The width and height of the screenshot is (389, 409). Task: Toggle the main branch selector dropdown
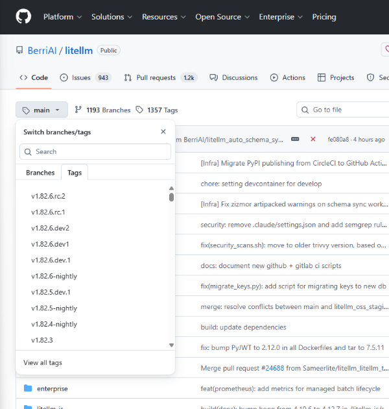tap(41, 110)
